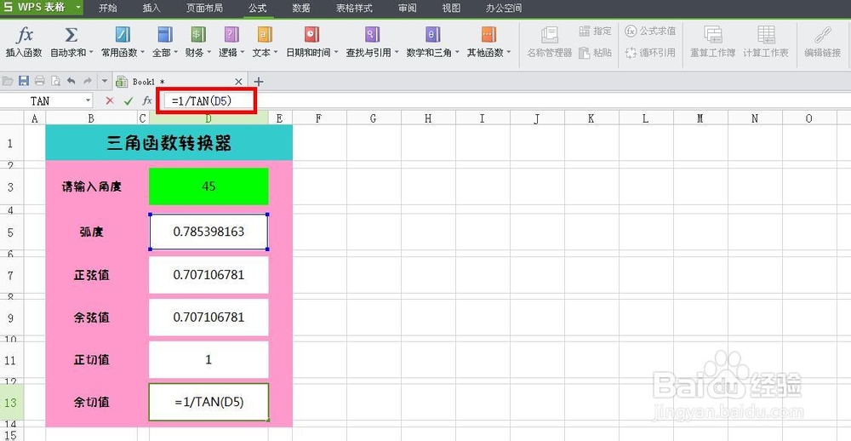This screenshot has height=441, width=851.
Task: Click the print icon in quick toolbar
Action: [40, 81]
